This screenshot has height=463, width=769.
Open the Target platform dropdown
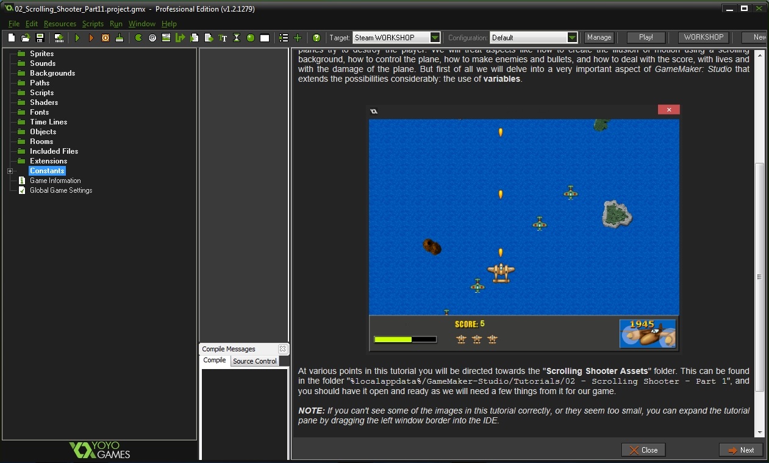click(x=434, y=38)
